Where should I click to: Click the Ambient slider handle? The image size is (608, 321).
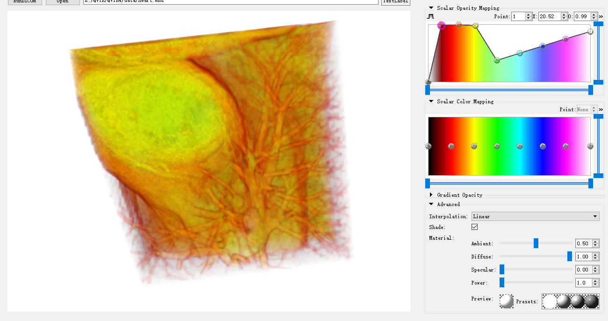click(x=536, y=243)
